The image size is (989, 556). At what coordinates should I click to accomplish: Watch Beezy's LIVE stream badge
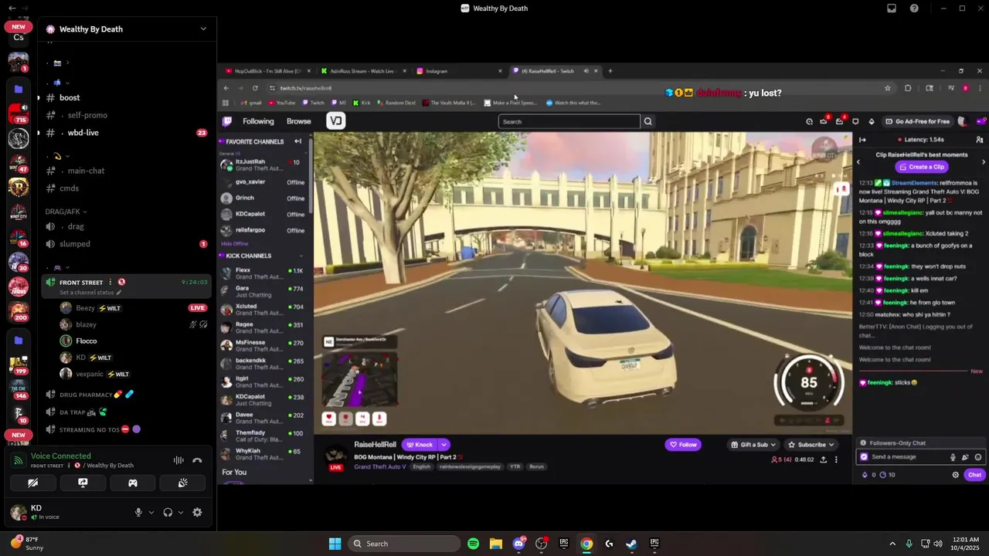pos(198,308)
